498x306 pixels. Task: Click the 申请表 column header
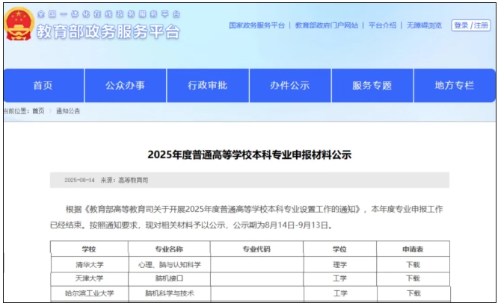click(x=413, y=249)
